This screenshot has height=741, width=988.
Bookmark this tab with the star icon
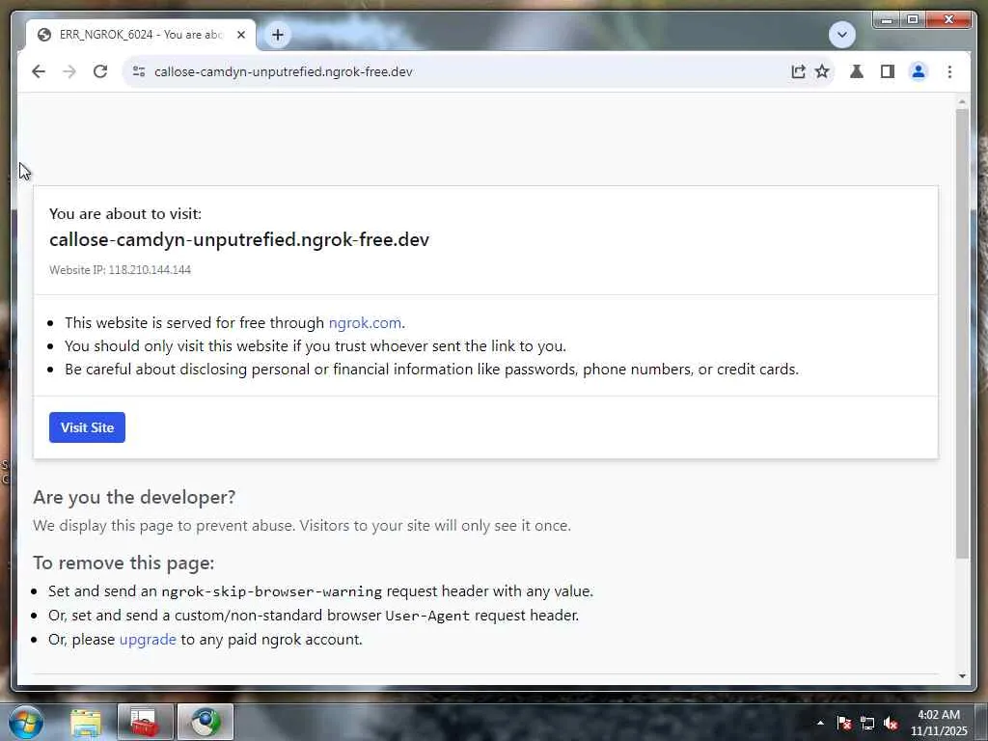[822, 71]
